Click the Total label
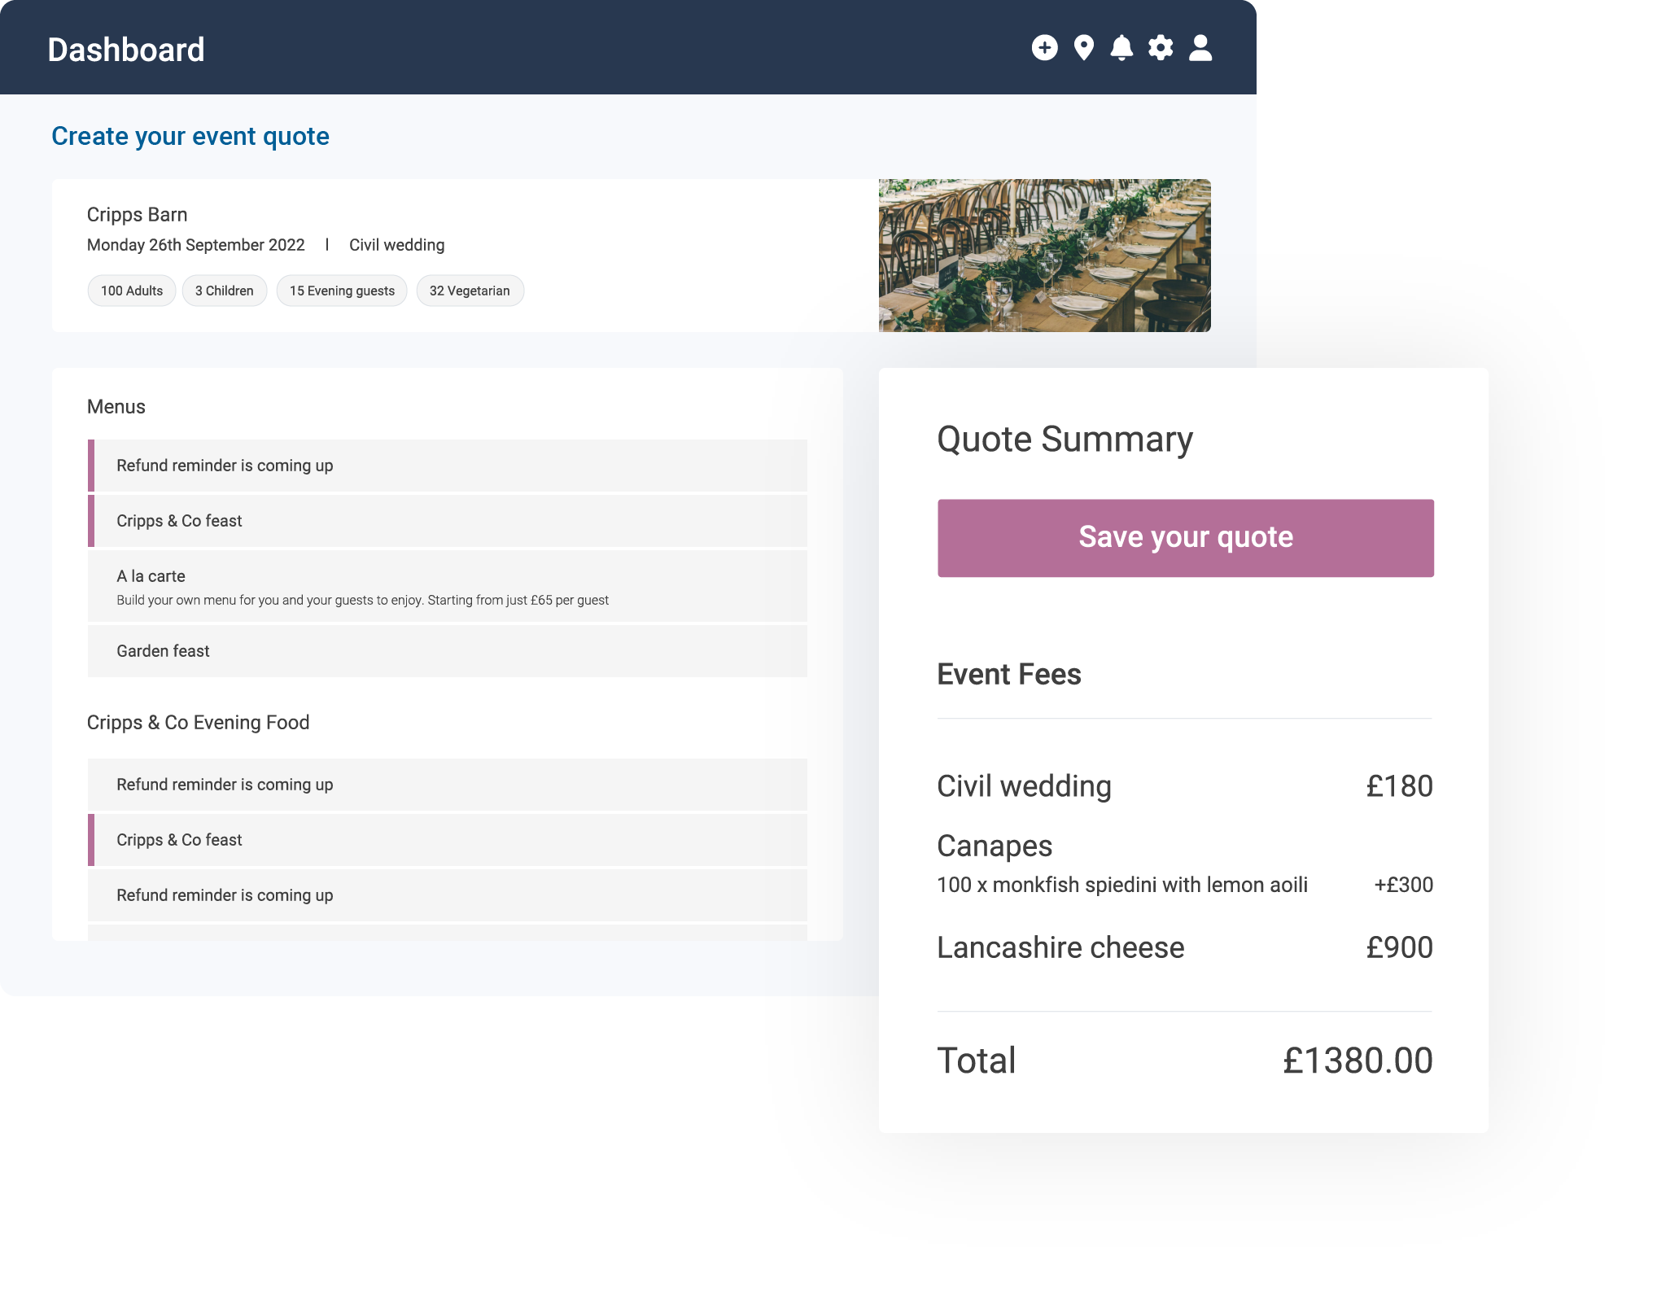The image size is (1657, 1299). pos(977,1061)
